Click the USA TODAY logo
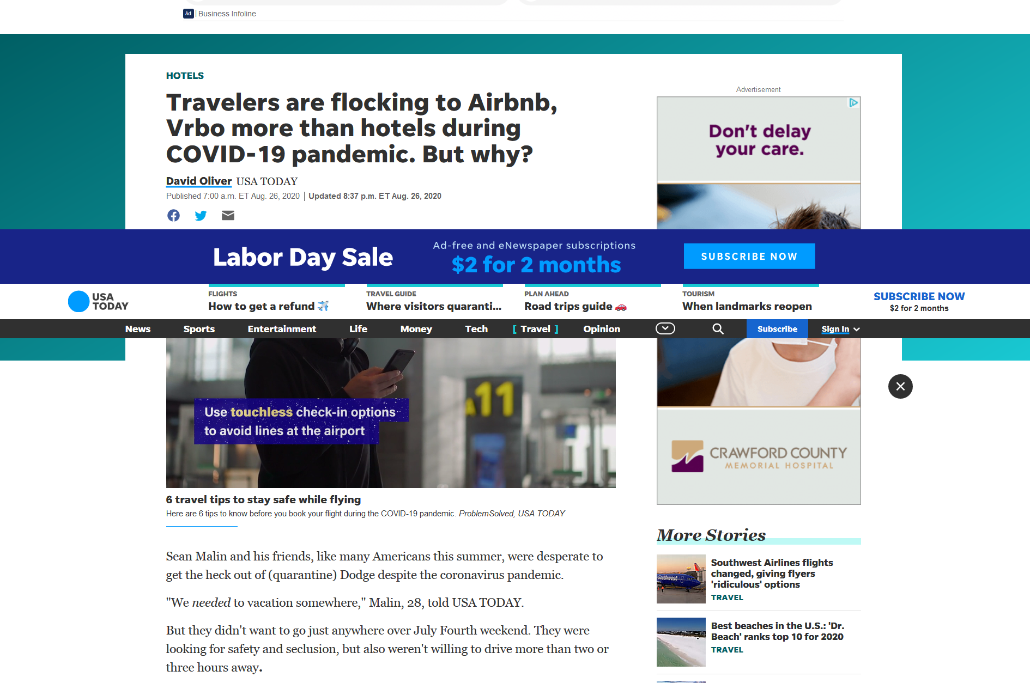 tap(98, 301)
